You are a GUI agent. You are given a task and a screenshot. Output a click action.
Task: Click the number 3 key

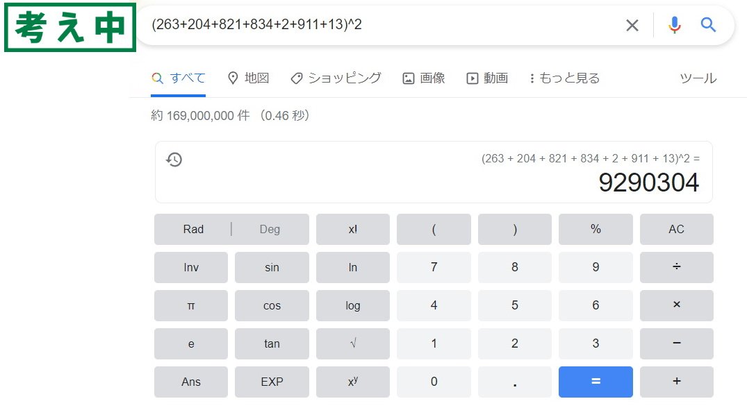click(x=596, y=343)
